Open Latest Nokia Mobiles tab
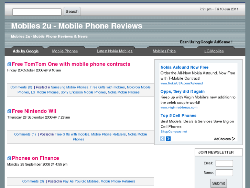Image resolution: width=250 pixels, height=188 pixels. [115, 51]
